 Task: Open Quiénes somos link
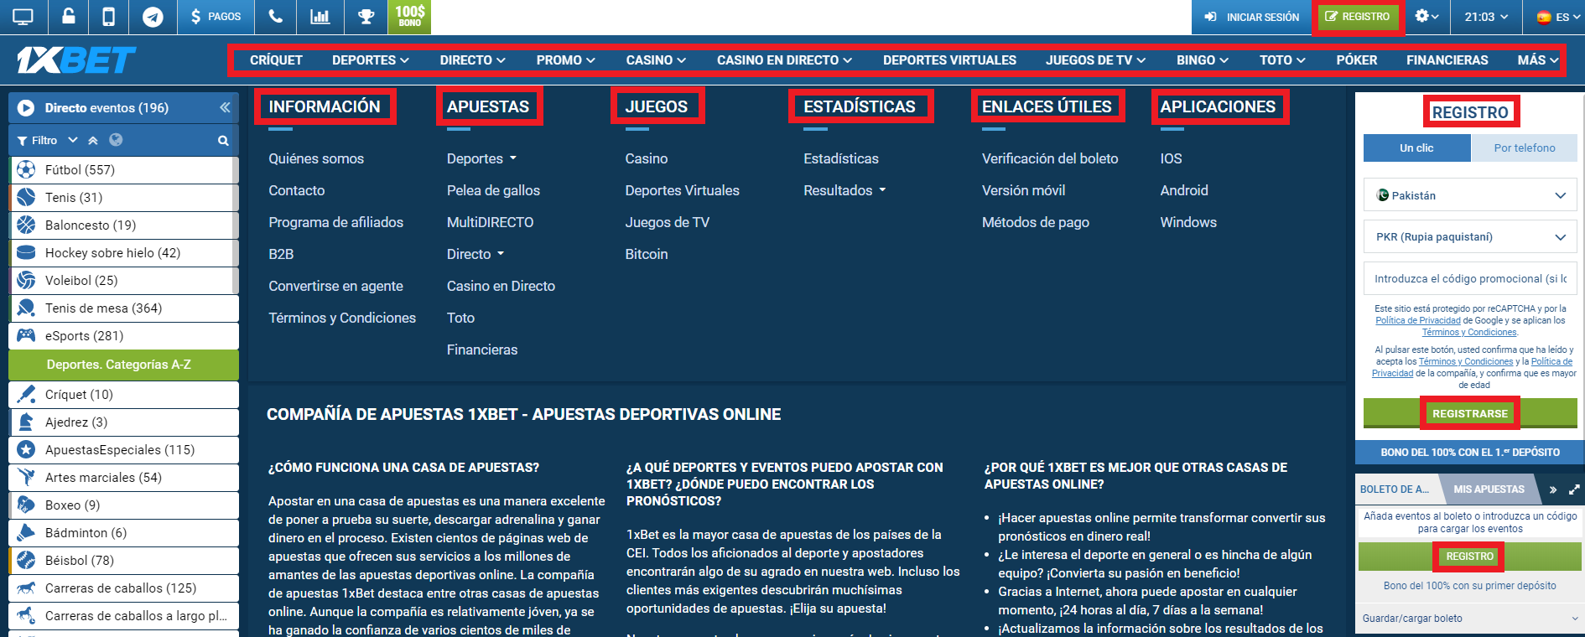[316, 158]
